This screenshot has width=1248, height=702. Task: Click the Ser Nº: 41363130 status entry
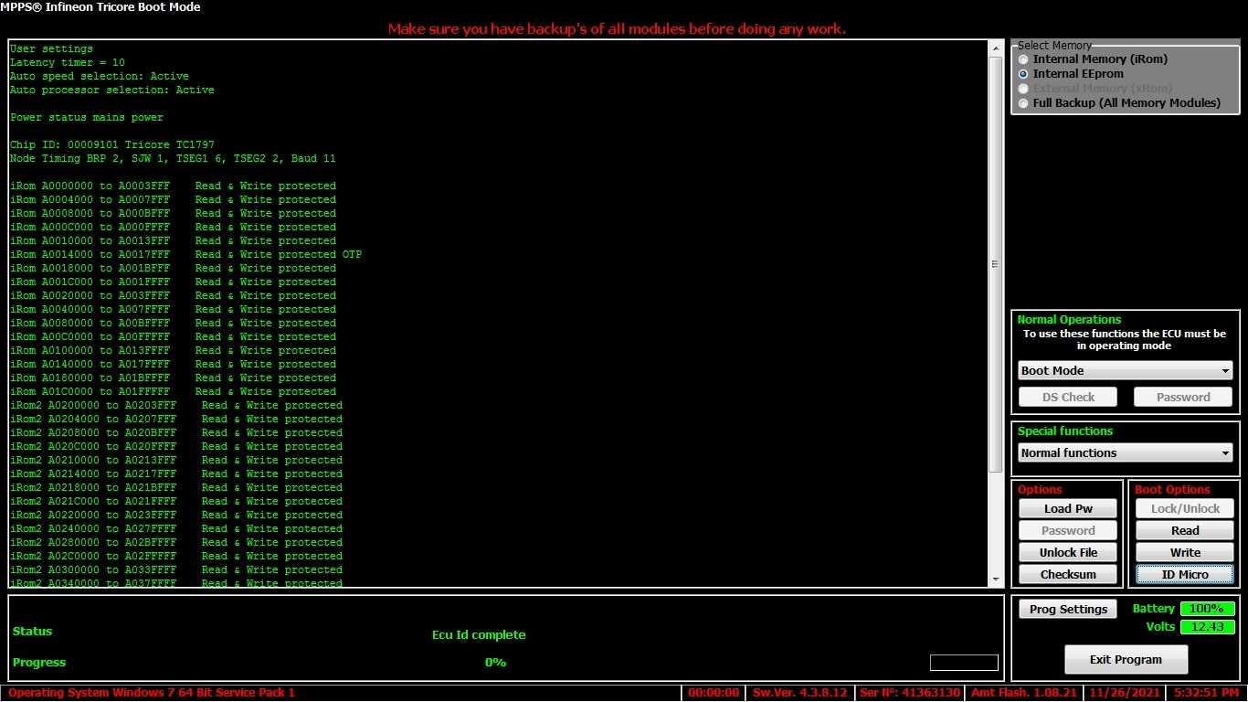[908, 693]
